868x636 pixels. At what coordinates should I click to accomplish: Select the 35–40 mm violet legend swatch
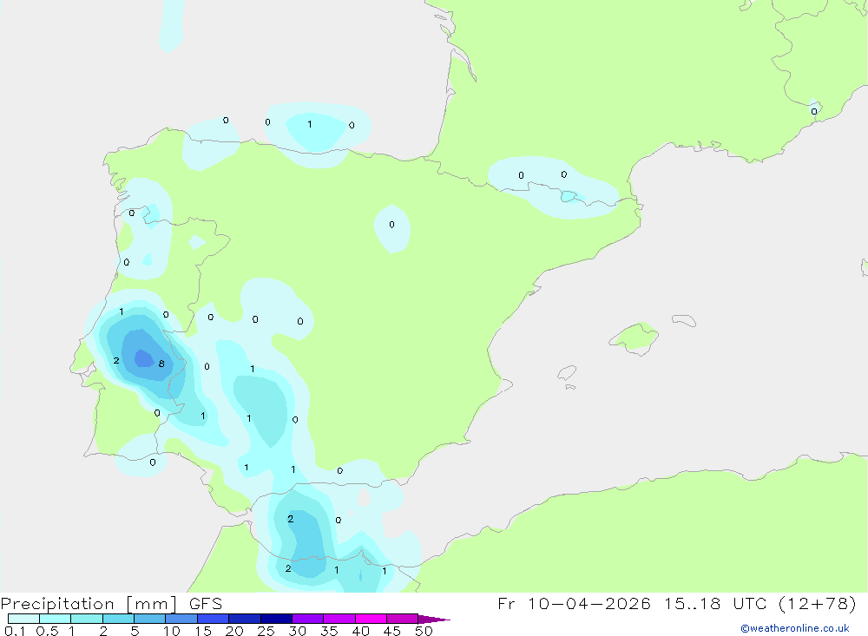pos(339,619)
